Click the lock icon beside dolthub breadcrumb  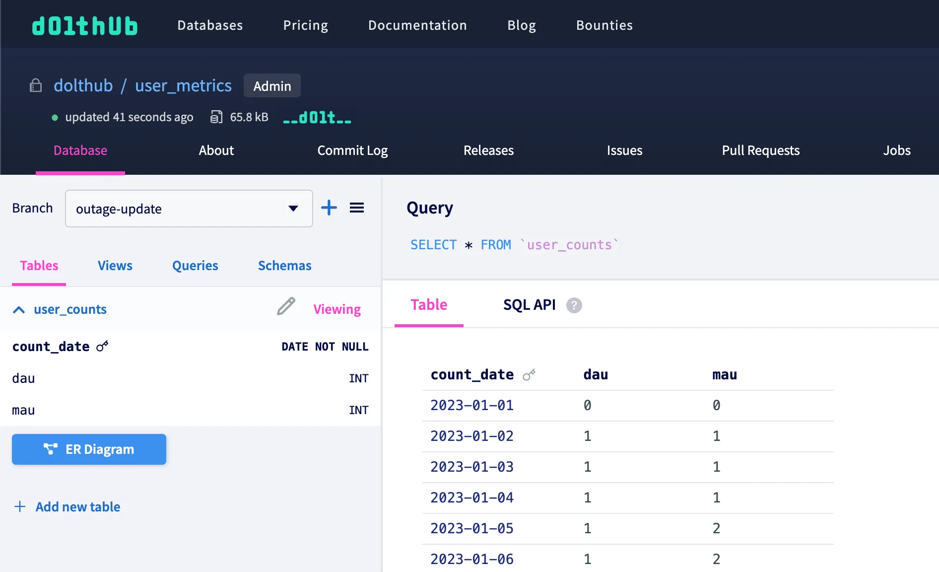click(x=35, y=85)
